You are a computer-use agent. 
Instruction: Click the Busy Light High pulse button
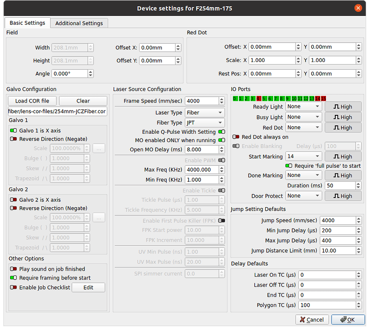(x=343, y=117)
